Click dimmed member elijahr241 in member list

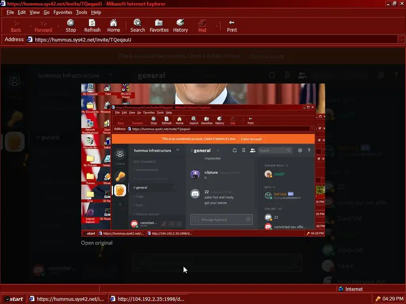point(351,250)
